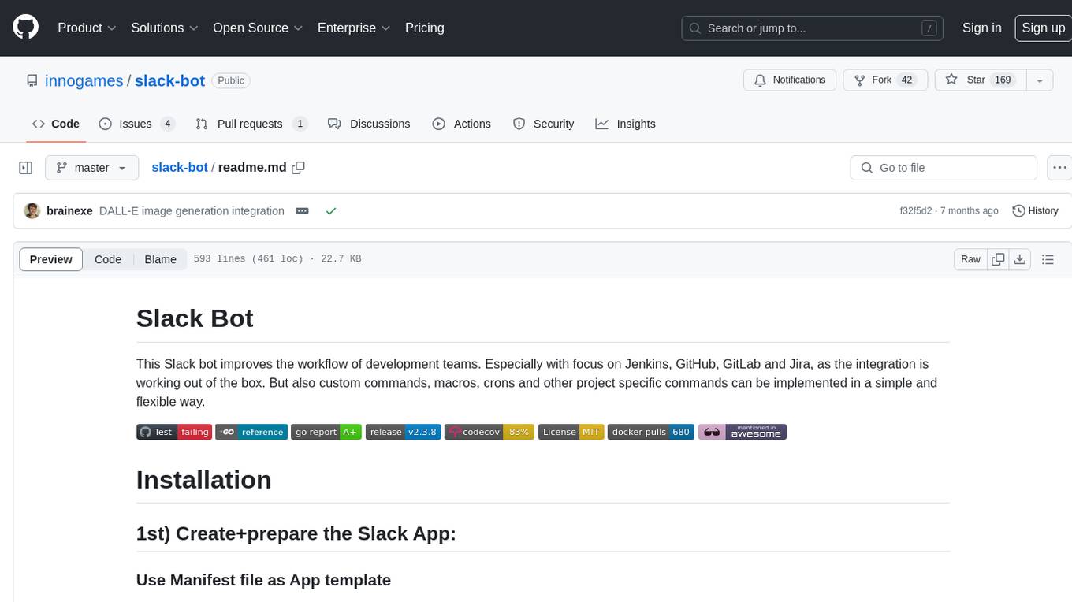Click the codecov 83% badge
Screen dimensions: 1072x602
(x=489, y=432)
